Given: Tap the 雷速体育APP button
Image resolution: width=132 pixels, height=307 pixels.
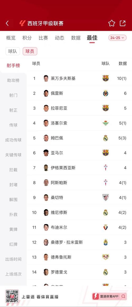Looking at the screenshot, I should click(x=109, y=296).
